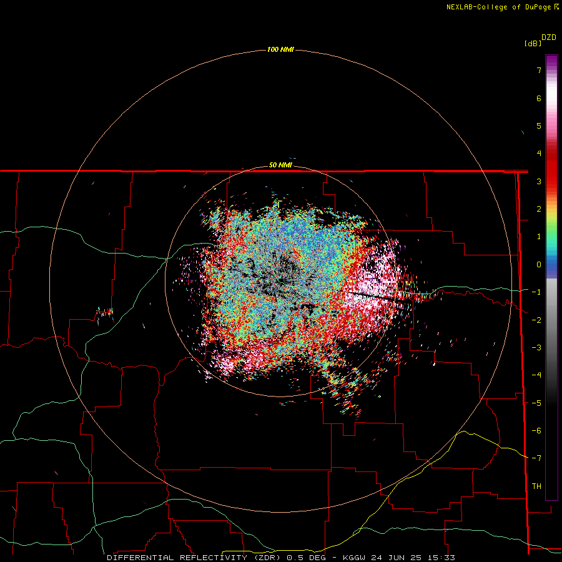562x562 pixels.
Task: Pick the purple top segment of color bar
Action: pyautogui.click(x=551, y=61)
